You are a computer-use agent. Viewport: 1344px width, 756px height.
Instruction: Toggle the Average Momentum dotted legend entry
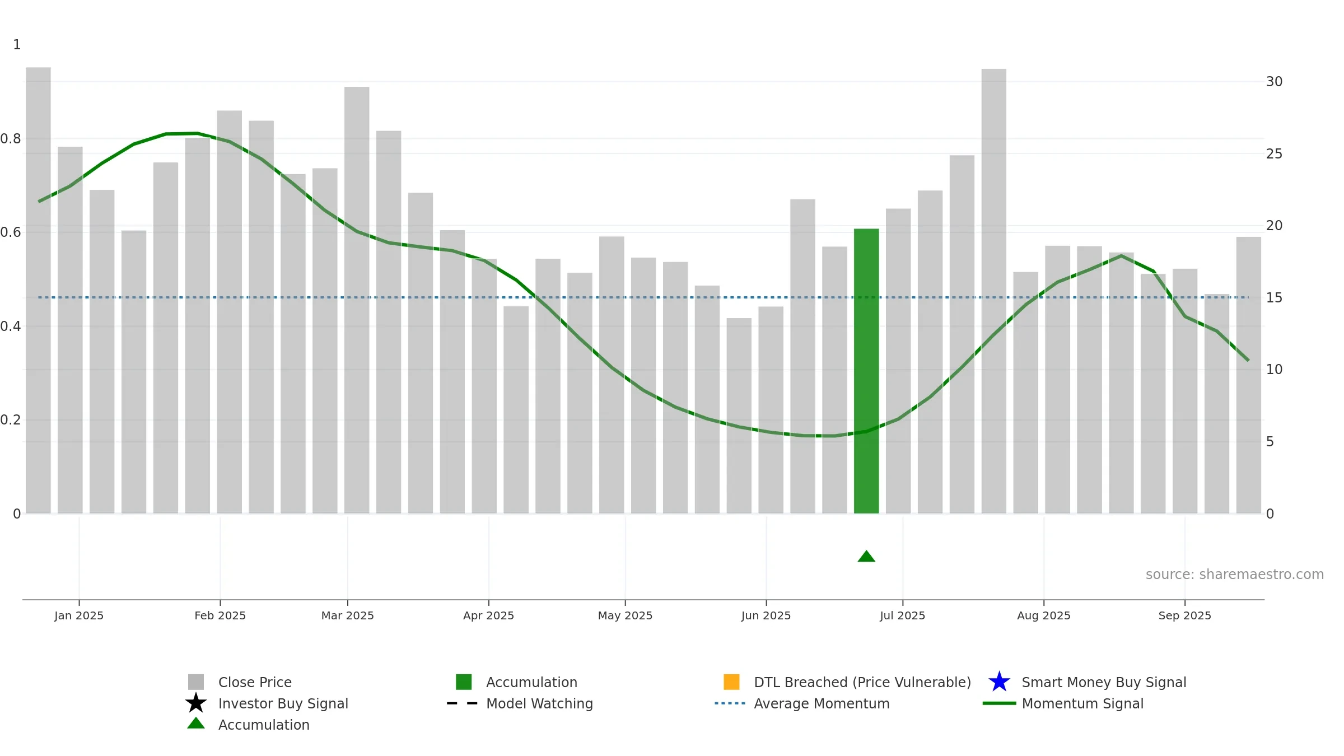pyautogui.click(x=802, y=703)
